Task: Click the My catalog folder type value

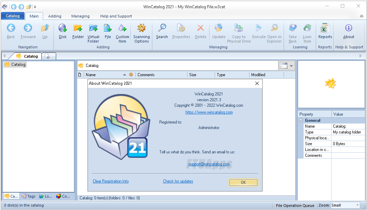Action: [348, 132]
